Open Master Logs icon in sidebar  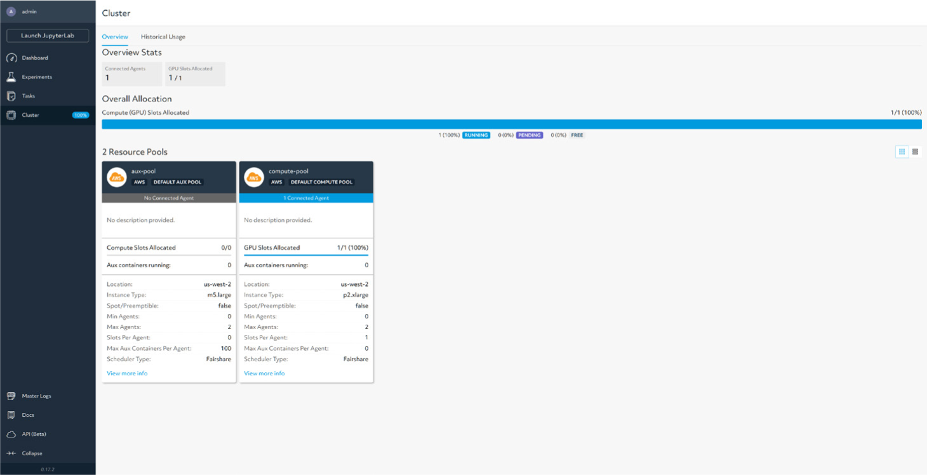(11, 396)
